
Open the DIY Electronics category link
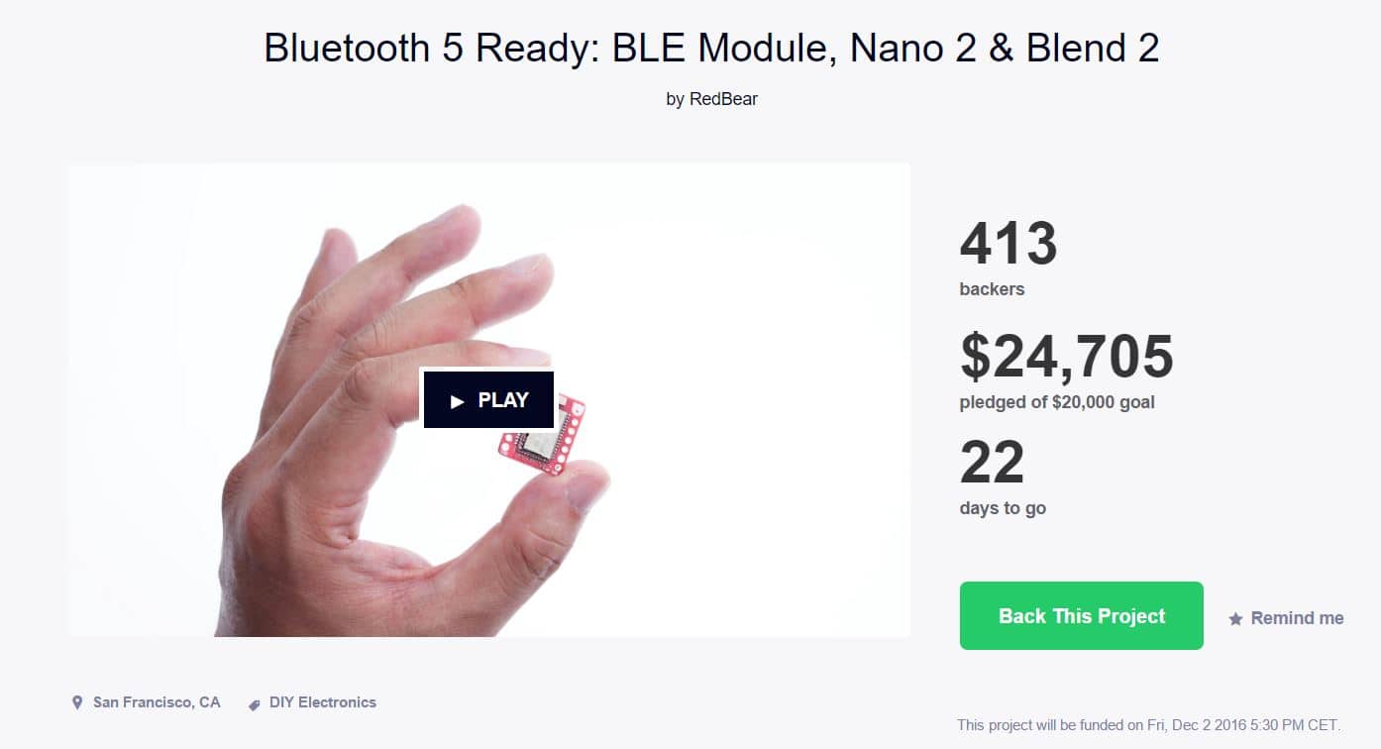pyautogui.click(x=323, y=702)
